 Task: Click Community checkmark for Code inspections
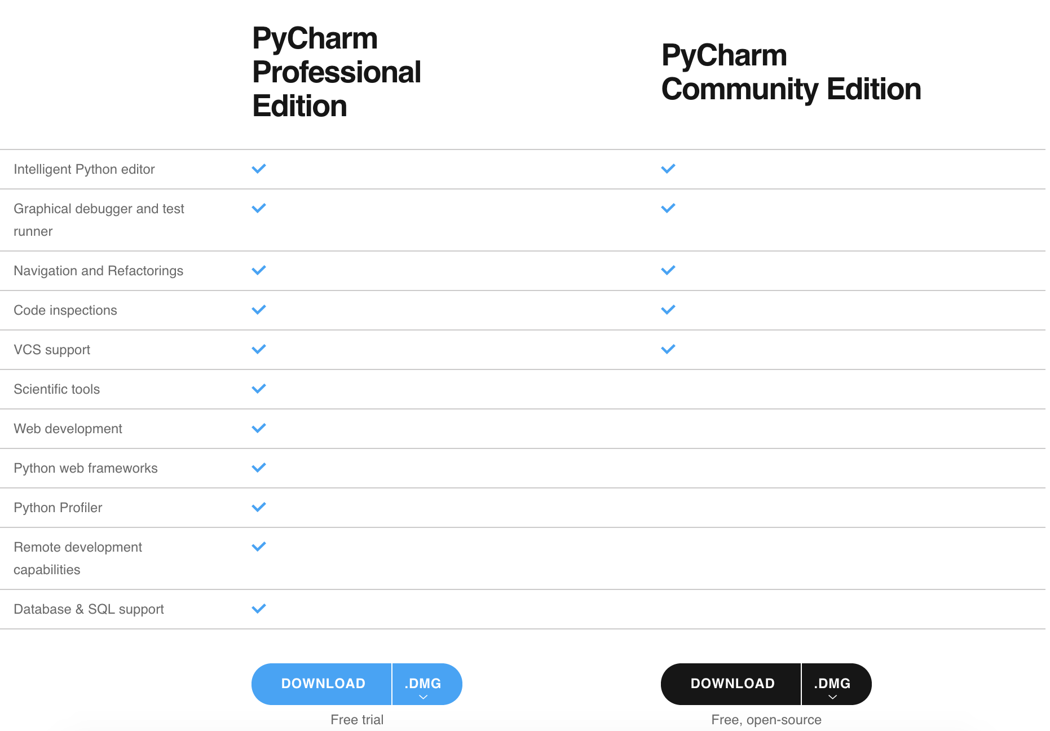point(668,310)
